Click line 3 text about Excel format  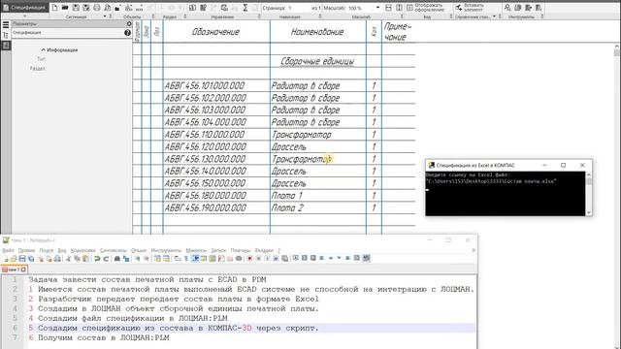[x=174, y=300]
